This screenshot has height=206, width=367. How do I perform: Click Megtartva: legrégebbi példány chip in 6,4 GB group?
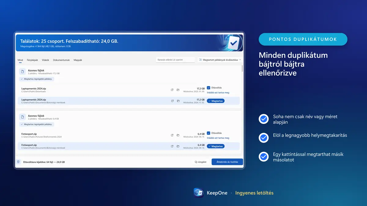(37, 124)
